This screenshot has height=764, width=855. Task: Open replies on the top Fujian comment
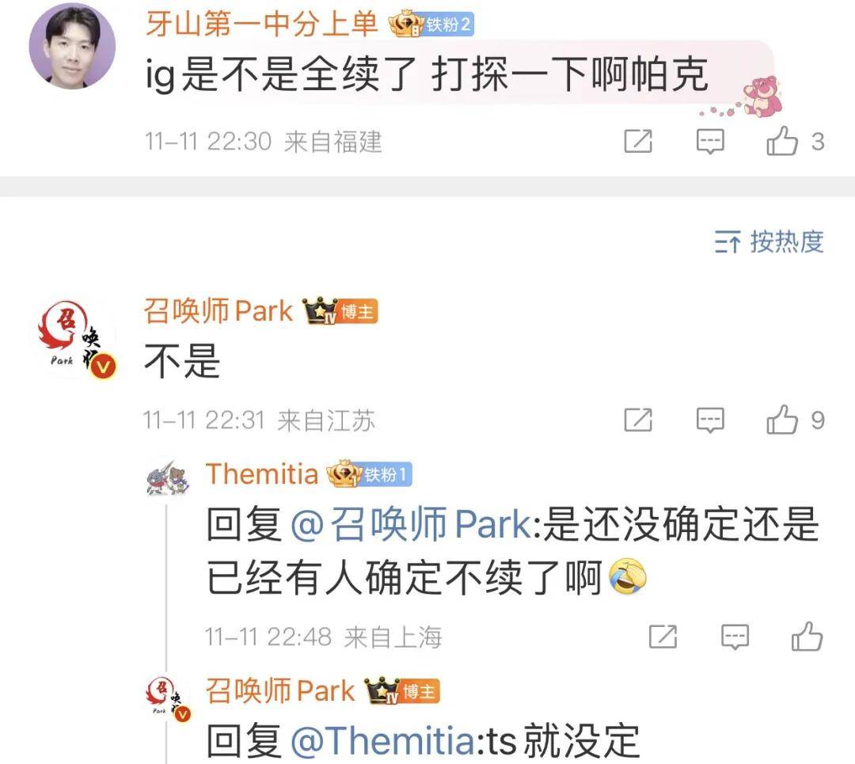[710, 141]
